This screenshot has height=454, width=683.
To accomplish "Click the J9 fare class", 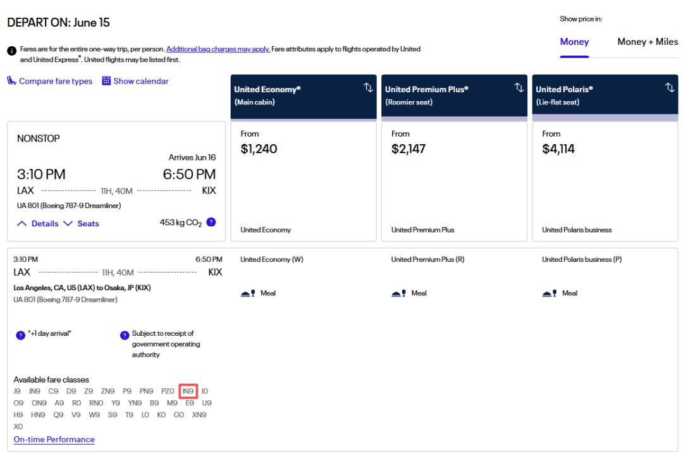I will coord(17,391).
